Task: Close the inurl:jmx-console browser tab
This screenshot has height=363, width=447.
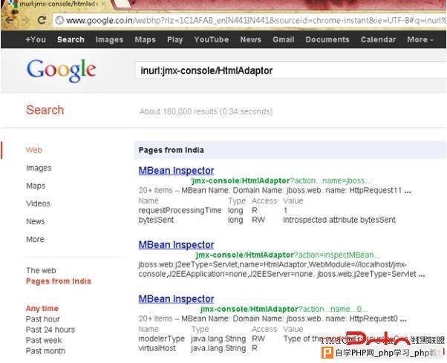Action: 104,4
